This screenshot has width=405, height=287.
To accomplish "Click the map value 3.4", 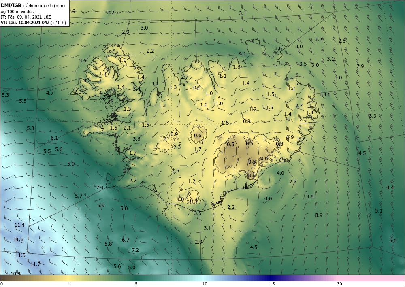I will coord(136,89).
